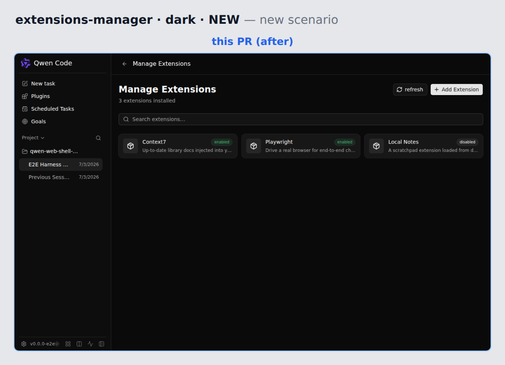Viewport: 505px width, 365px height.
Task: Expand the Project dropdown
Action: pos(33,138)
